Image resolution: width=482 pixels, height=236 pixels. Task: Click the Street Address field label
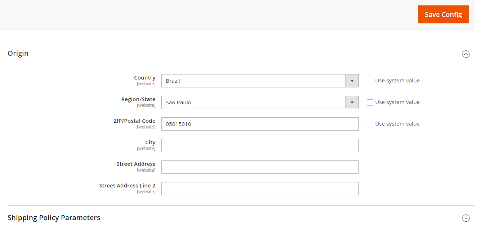click(x=136, y=164)
